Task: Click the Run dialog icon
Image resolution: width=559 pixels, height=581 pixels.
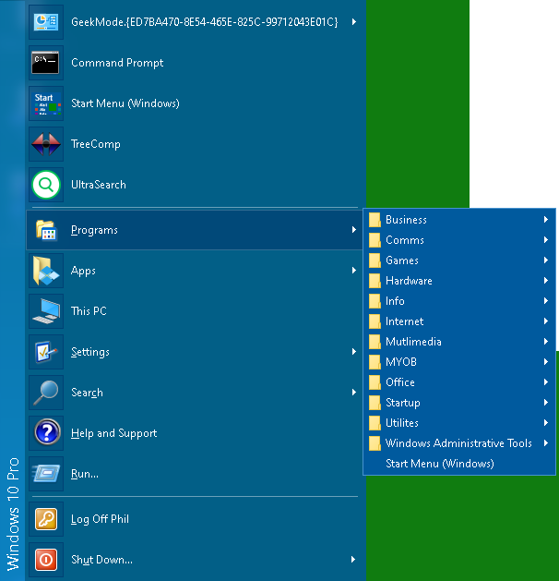Action: (46, 474)
